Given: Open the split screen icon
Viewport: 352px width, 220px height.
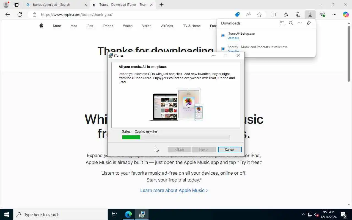Looking at the screenshot, I should pyautogui.click(x=274, y=15).
